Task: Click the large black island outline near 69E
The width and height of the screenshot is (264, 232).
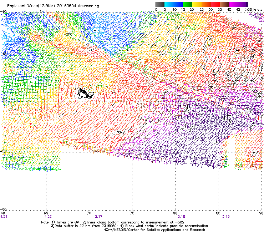Action: tap(85, 94)
